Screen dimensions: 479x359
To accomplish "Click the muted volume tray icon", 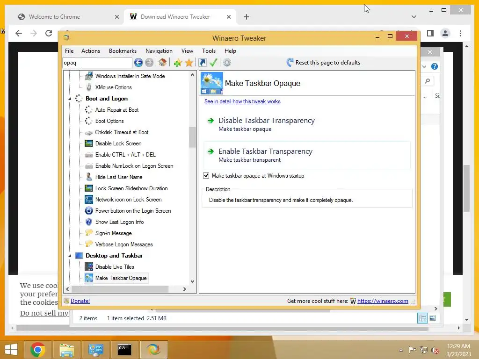I will pyautogui.click(x=435, y=350).
